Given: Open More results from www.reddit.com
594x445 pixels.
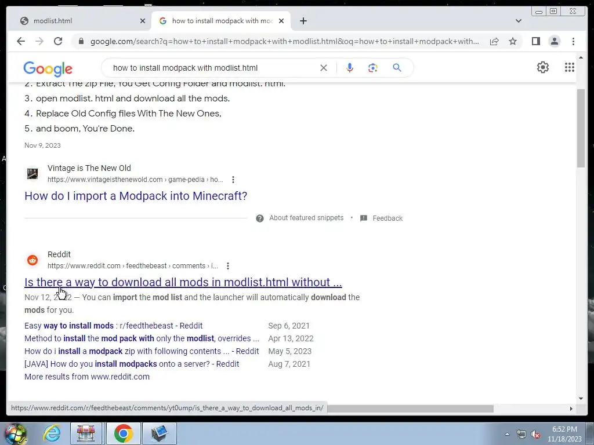Looking at the screenshot, I should (x=87, y=377).
